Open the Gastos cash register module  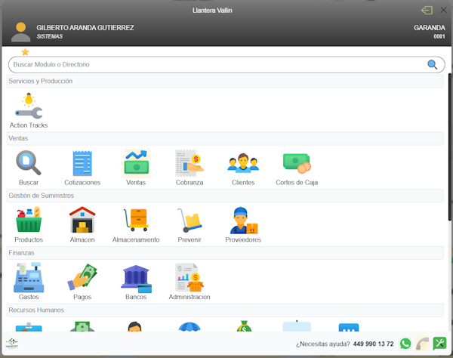point(29,279)
